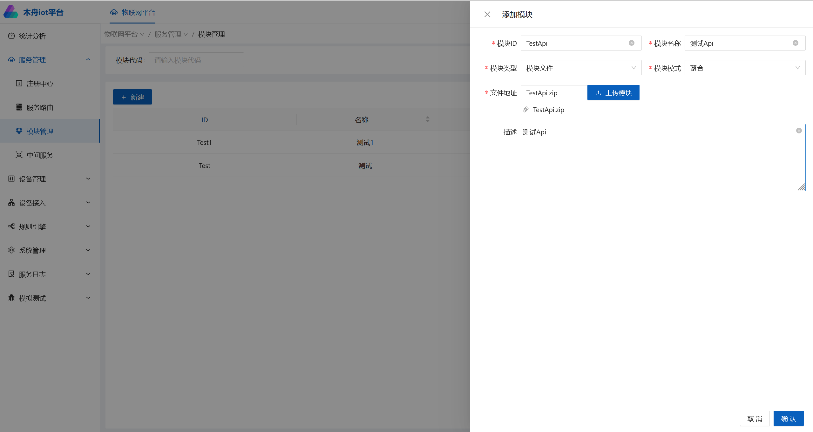
Task: Click the 模块代码 search input
Action: pos(196,60)
